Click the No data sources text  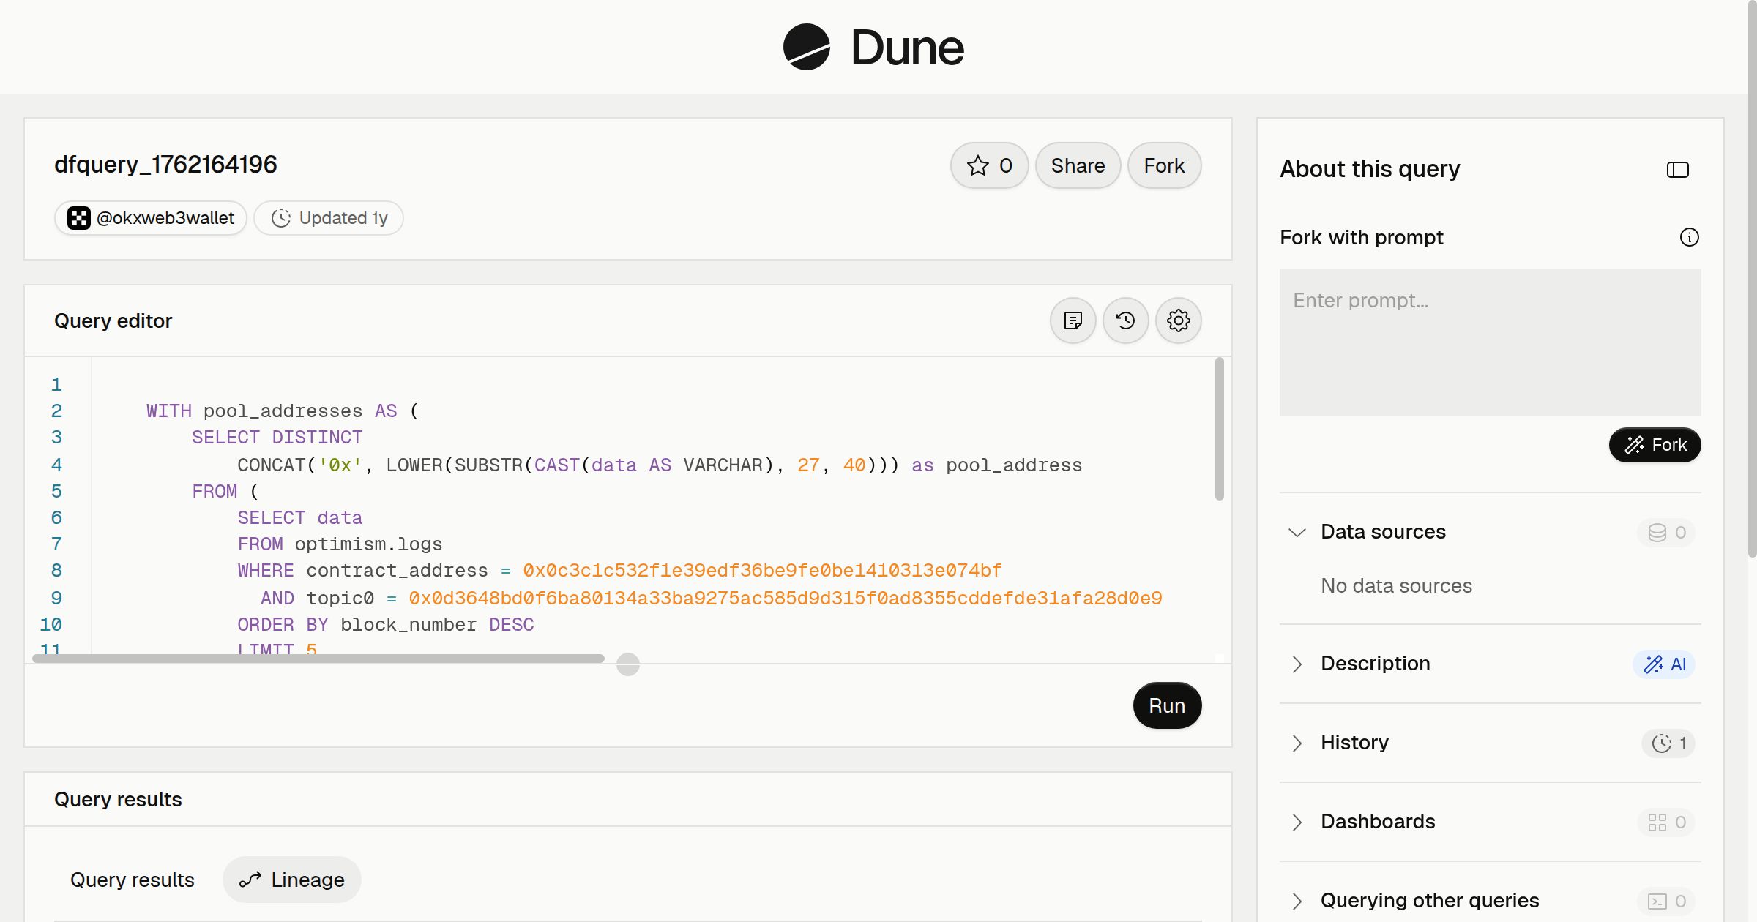pyautogui.click(x=1396, y=586)
